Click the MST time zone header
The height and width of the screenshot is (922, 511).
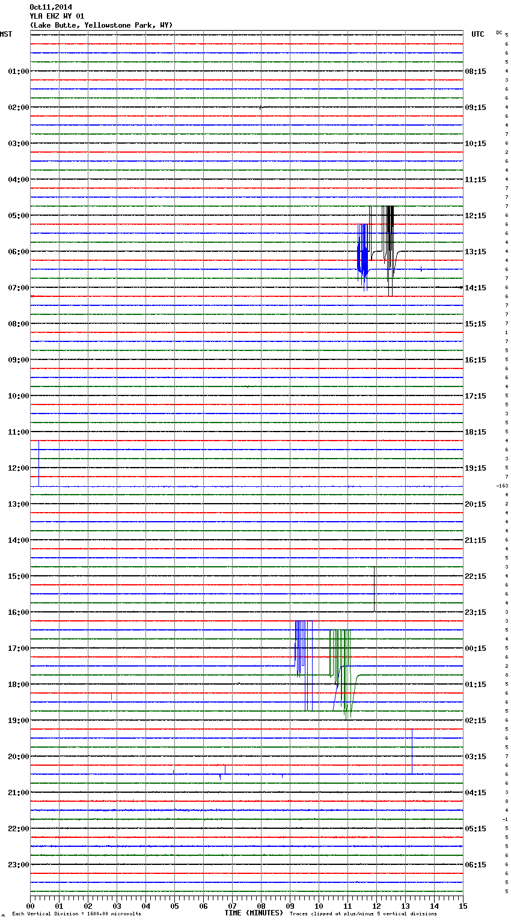tap(6, 34)
